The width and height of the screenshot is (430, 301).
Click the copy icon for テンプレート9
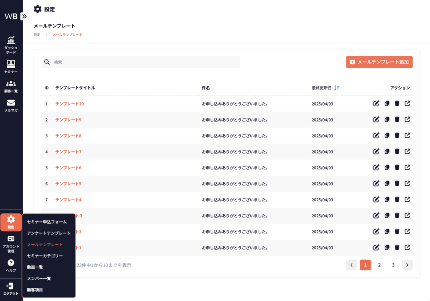(387, 119)
